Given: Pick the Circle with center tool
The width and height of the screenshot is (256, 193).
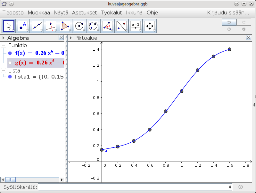Looking at the screenshot, I should [x=79, y=26].
